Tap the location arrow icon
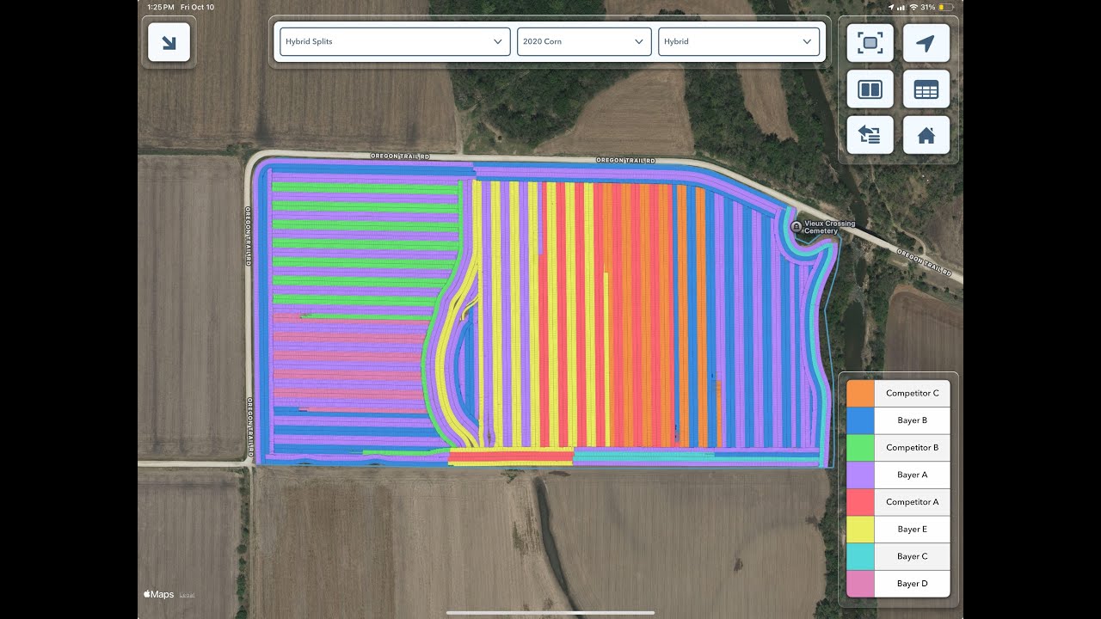This screenshot has width=1101, height=619. coord(926,42)
